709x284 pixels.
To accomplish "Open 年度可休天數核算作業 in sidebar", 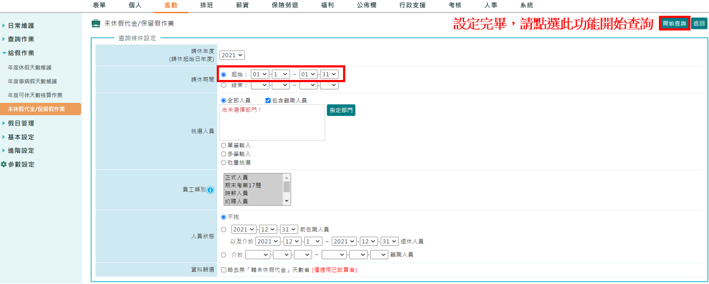I will click(x=35, y=95).
